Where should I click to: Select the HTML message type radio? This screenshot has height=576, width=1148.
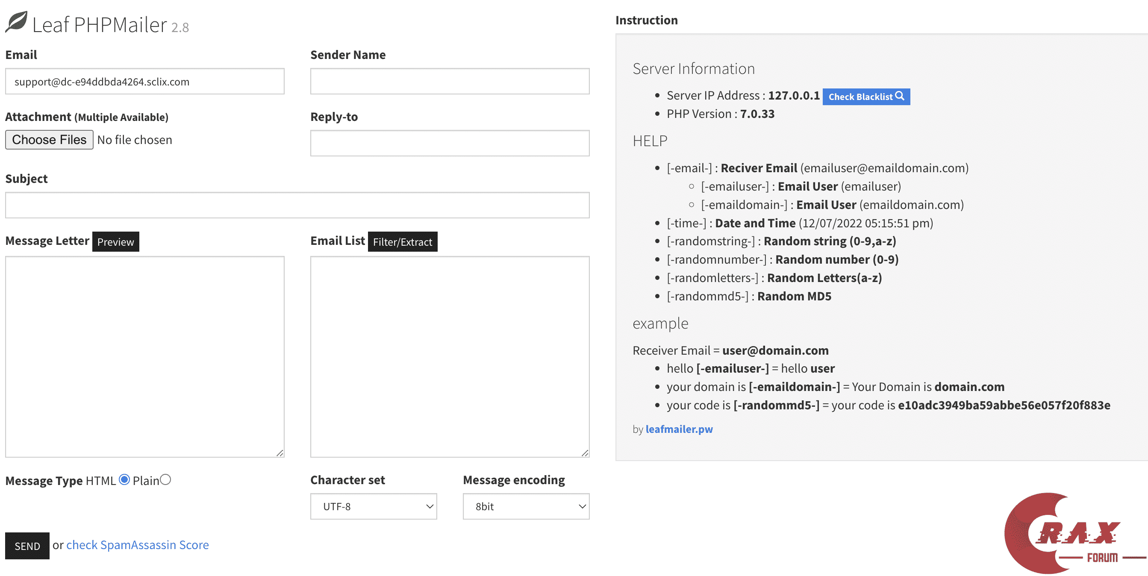[x=124, y=480]
